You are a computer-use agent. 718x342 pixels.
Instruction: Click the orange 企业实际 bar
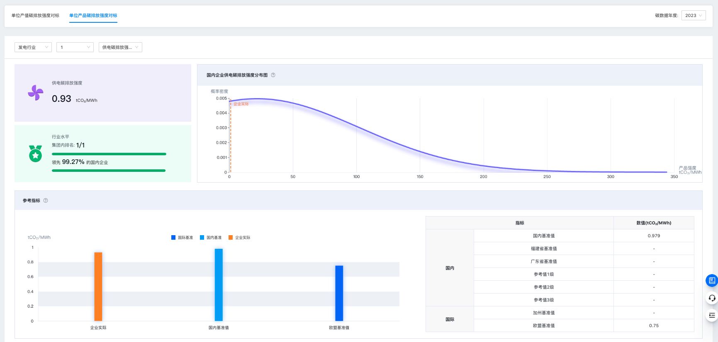[98, 287]
